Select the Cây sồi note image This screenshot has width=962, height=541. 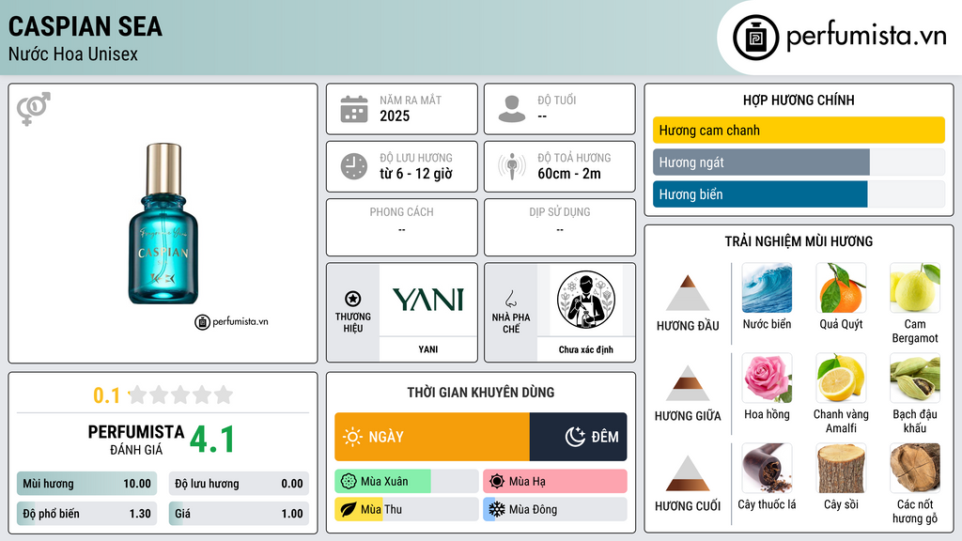[x=841, y=469]
